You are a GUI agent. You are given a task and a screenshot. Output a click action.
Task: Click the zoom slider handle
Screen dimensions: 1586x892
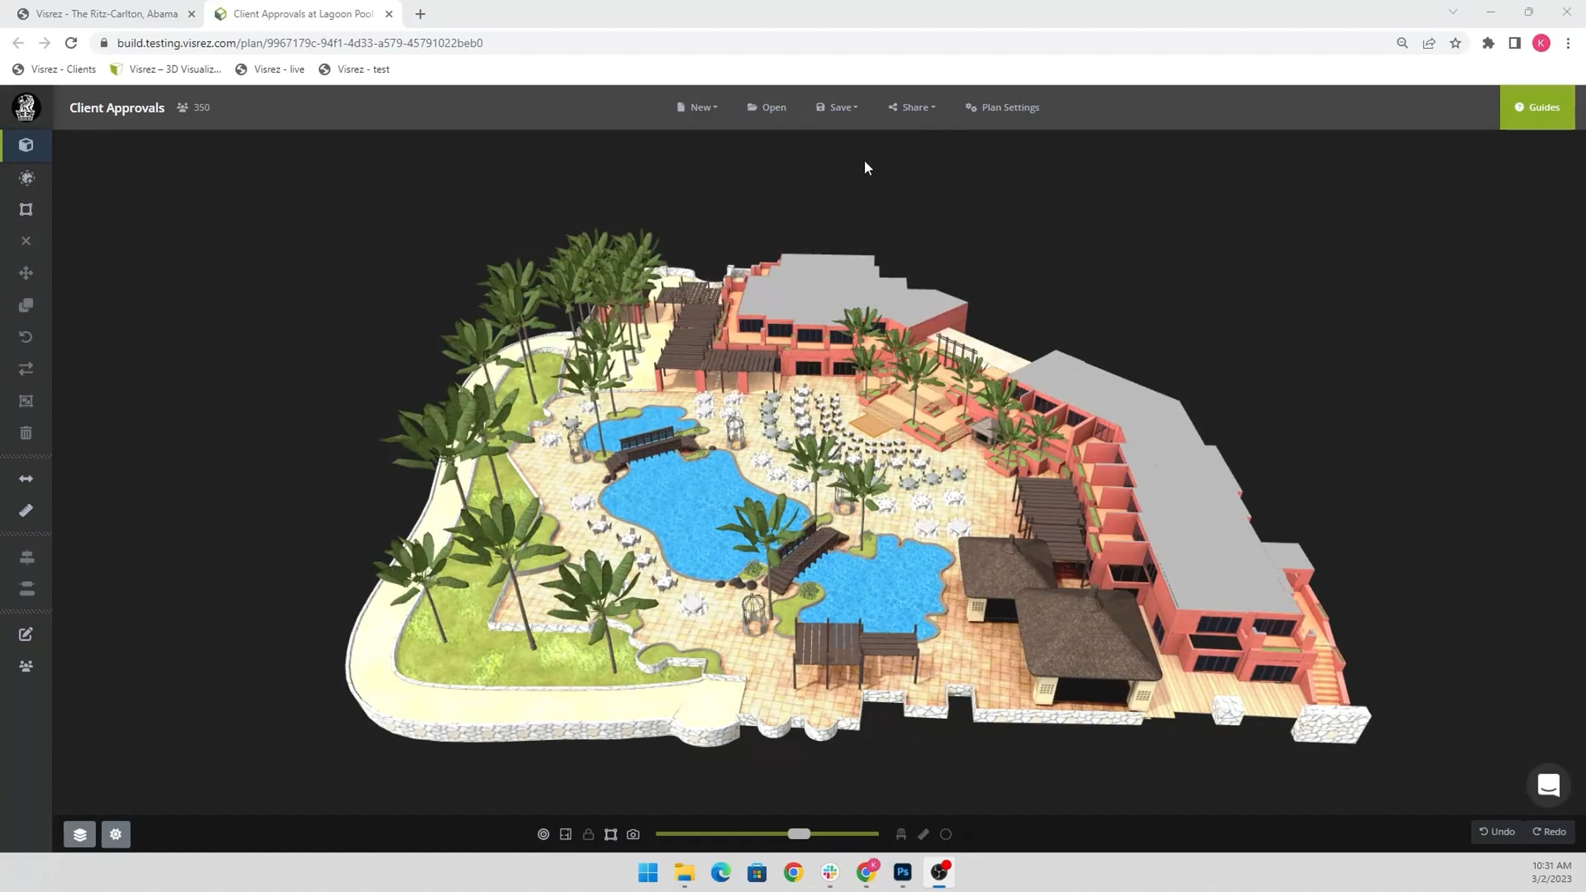point(799,834)
